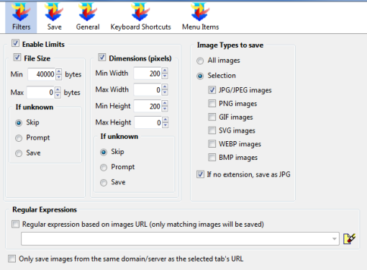The width and height of the screenshot is (367, 270).
Task: Decrease Max bytes using spinner down arrow
Action: (x=58, y=95)
